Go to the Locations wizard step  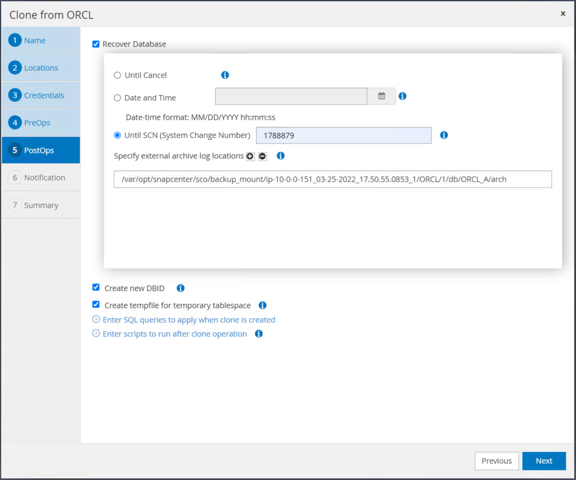click(x=41, y=68)
